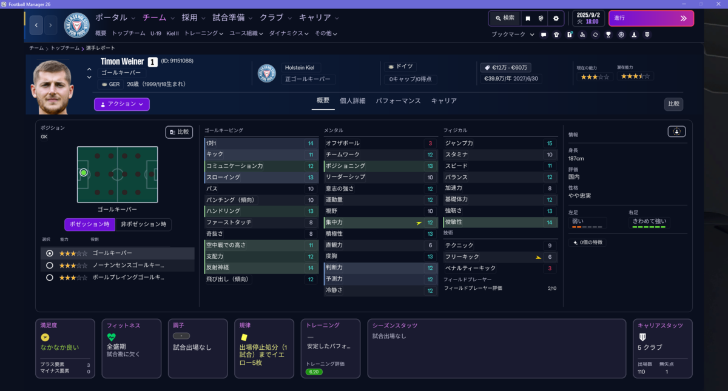Open the ポータル menu dropdown
The image size is (728, 391).
[115, 18]
